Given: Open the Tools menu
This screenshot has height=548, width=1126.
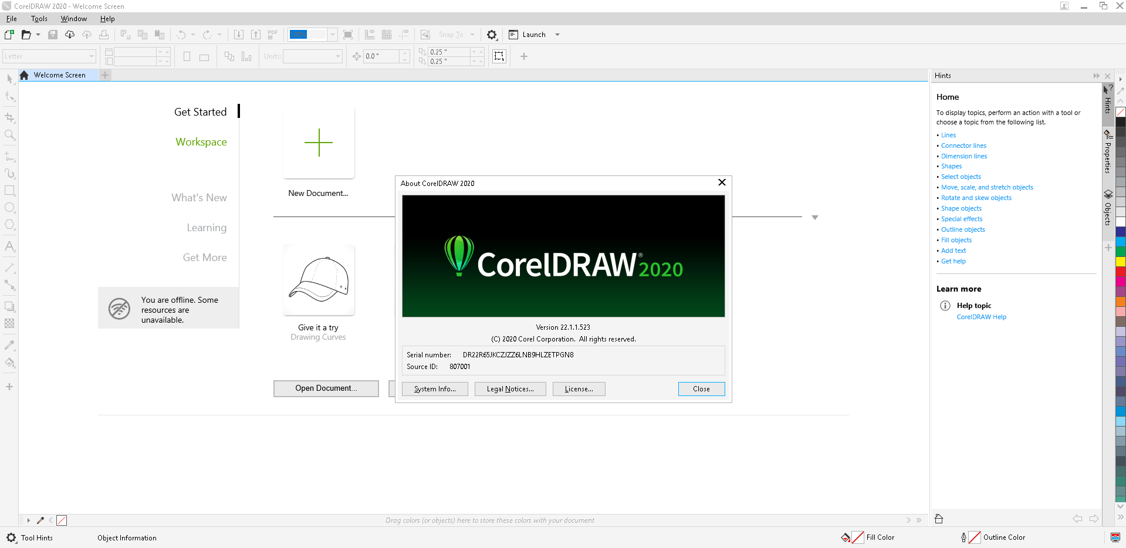Looking at the screenshot, I should [x=39, y=19].
